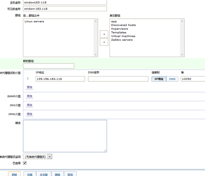This screenshot has width=205, height=176.
Task: Click the 添加 link in the SNMP interface row
Action: (x=29, y=96)
